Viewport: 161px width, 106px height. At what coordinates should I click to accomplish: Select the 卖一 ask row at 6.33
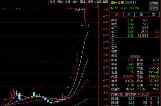tap(135, 36)
